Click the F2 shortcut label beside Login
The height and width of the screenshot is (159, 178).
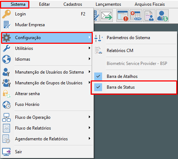tap(83, 14)
